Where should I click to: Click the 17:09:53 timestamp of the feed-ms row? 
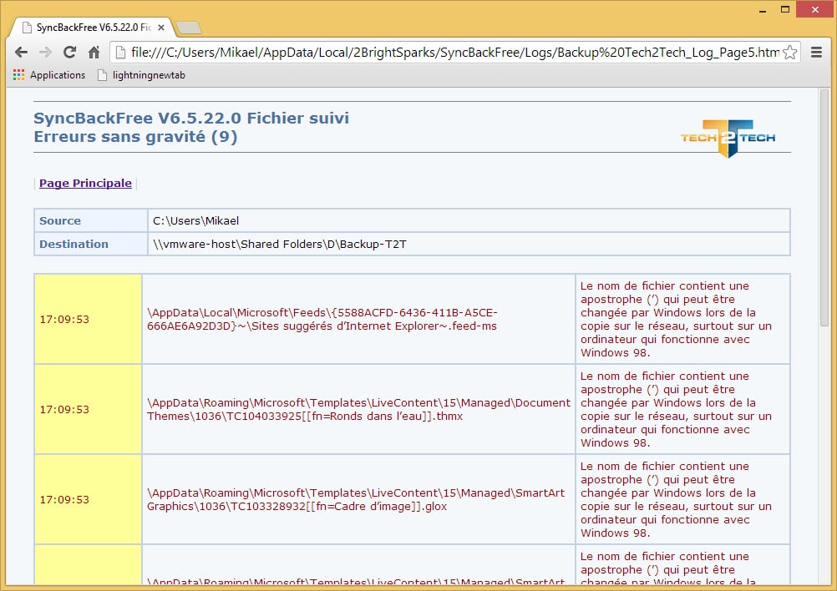point(64,320)
